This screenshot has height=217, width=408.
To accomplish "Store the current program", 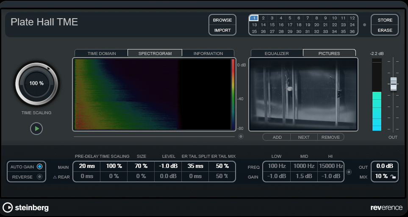I will coord(385,20).
